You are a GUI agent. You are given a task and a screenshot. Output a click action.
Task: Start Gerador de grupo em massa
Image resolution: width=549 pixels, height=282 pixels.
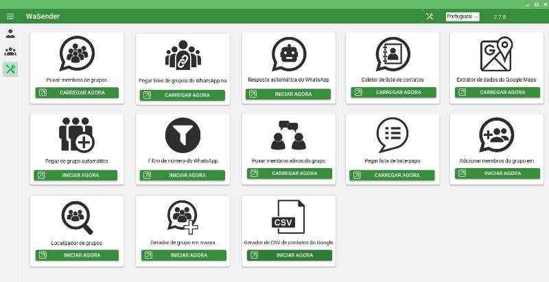[x=184, y=255]
